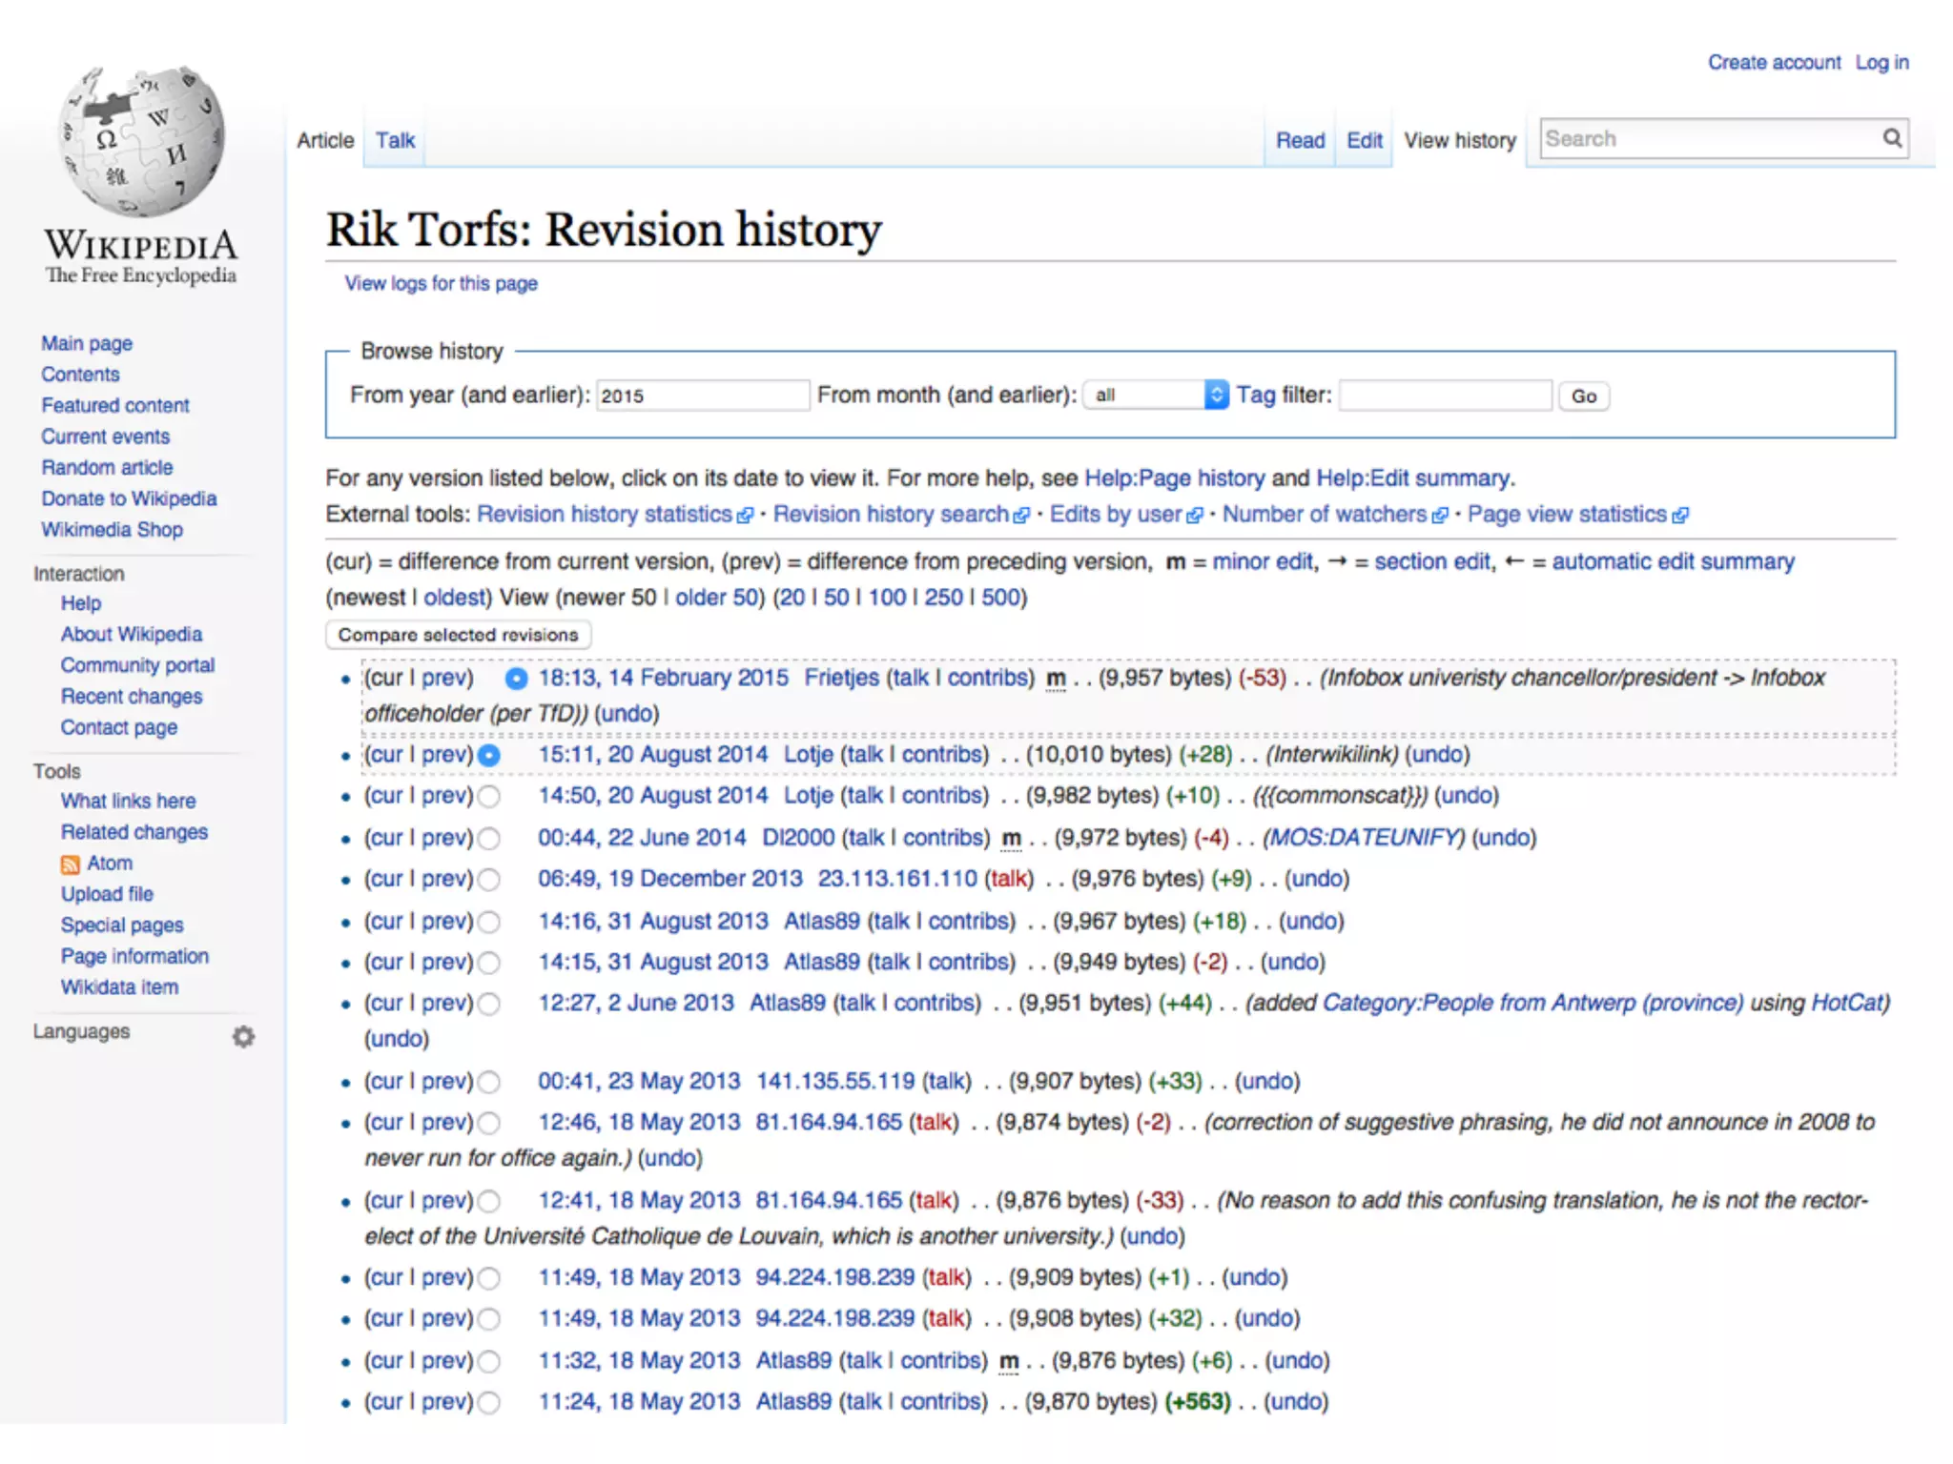Click the From year input field

703,396
